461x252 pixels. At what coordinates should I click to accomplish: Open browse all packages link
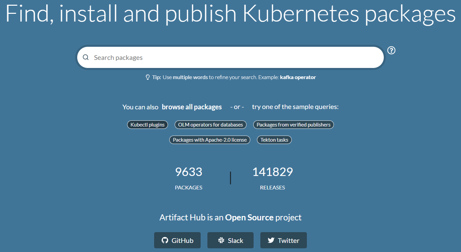192,107
